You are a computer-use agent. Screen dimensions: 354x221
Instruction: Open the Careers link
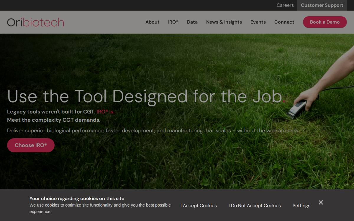[x=285, y=5]
